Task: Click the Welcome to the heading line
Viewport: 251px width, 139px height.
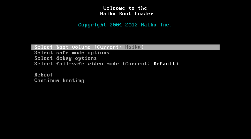Action: tap(125, 8)
